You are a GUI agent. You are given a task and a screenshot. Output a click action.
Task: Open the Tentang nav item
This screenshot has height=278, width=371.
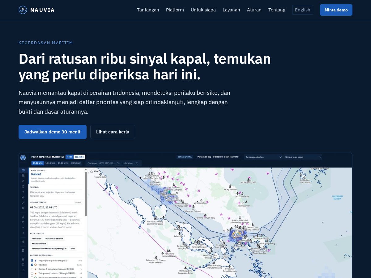pyautogui.click(x=277, y=10)
